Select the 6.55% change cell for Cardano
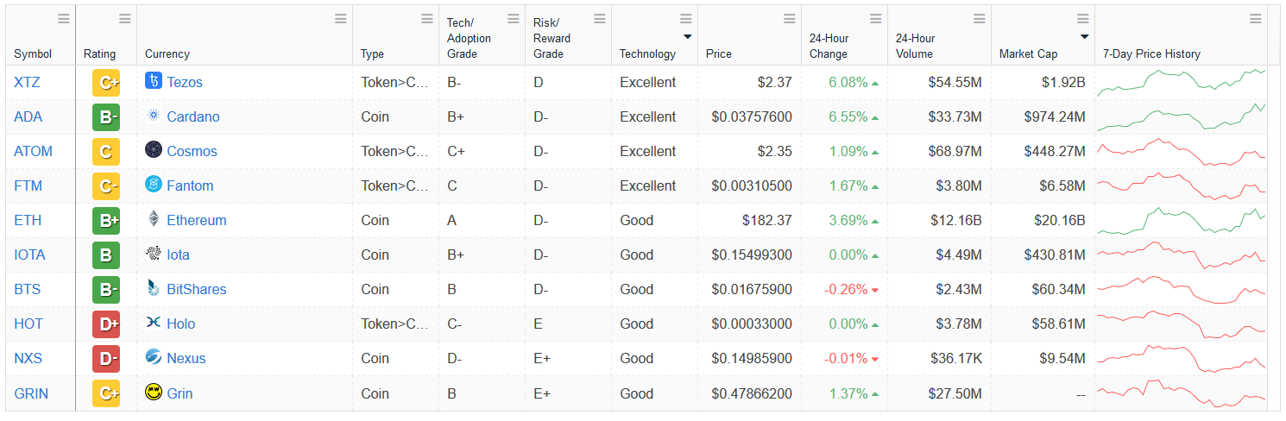 [853, 116]
